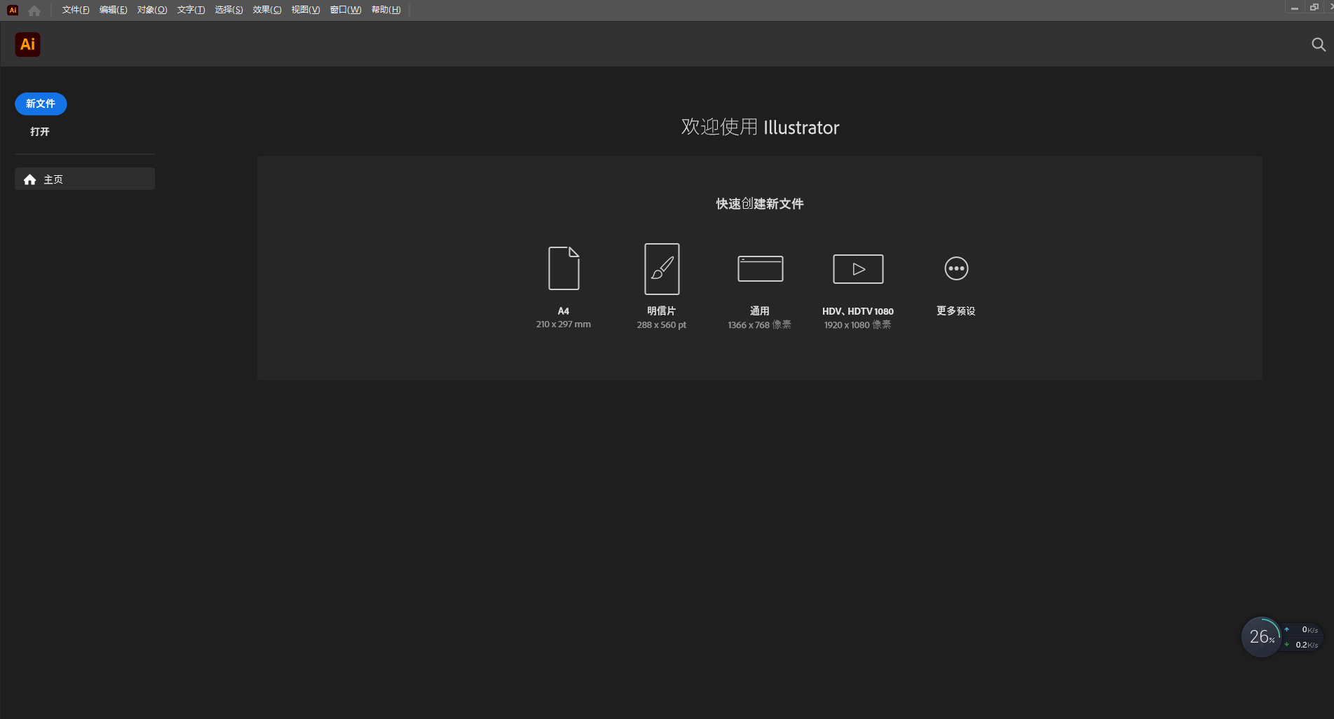Open the 视图(V) menu
The width and height of the screenshot is (1334, 719).
(305, 10)
